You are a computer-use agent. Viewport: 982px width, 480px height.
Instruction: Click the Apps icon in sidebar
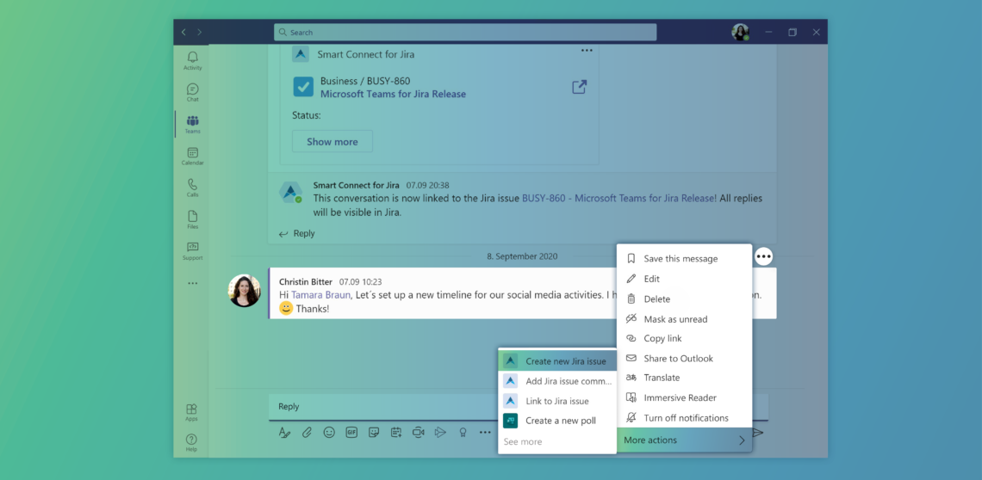pyautogui.click(x=191, y=412)
